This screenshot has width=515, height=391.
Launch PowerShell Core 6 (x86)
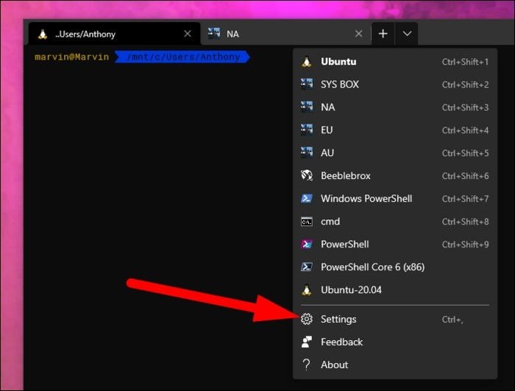[395, 267]
